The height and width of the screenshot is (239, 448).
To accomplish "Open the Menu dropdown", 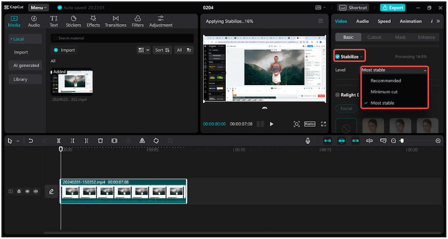I will [39, 8].
